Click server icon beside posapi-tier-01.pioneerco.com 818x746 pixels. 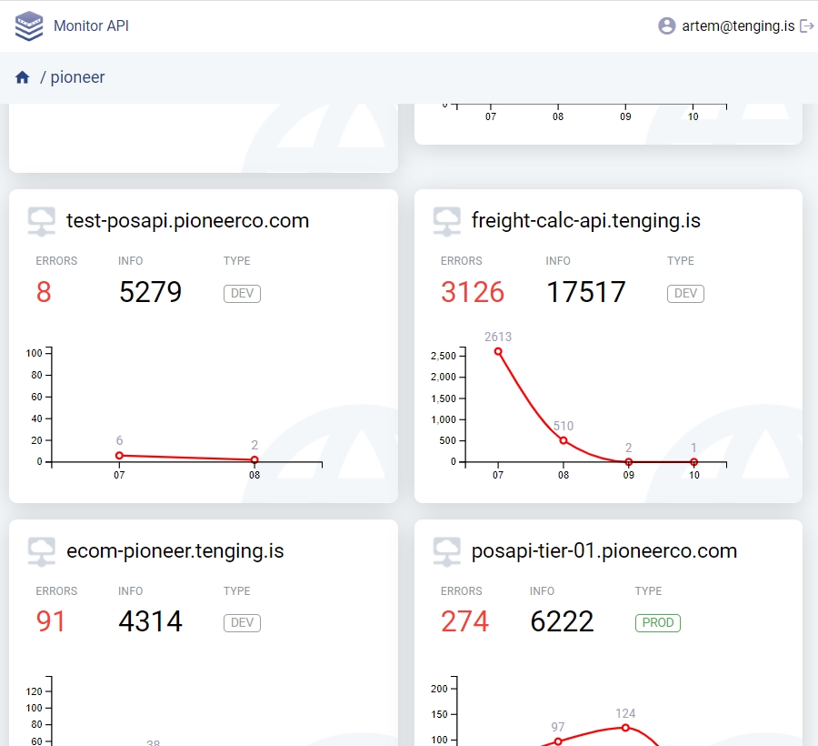[x=446, y=551]
